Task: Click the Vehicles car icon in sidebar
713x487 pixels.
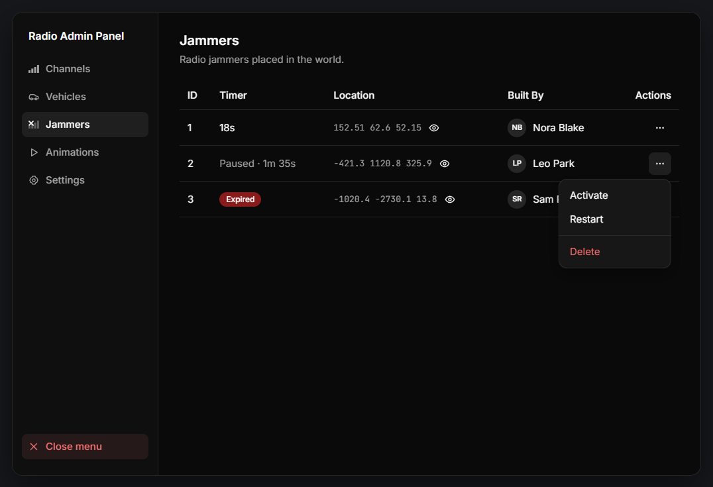Action: click(x=34, y=97)
